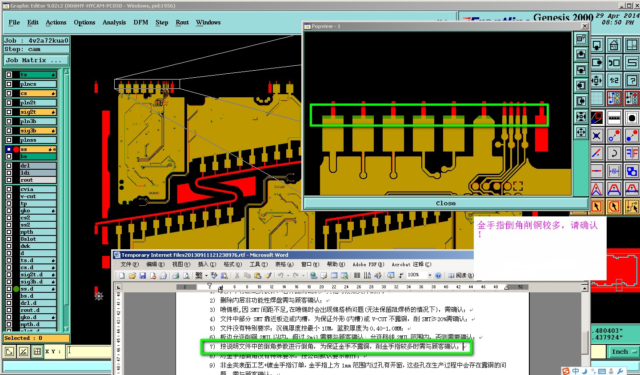The image size is (640, 375).
Task: Open the DFM menu
Action: [x=141, y=22]
